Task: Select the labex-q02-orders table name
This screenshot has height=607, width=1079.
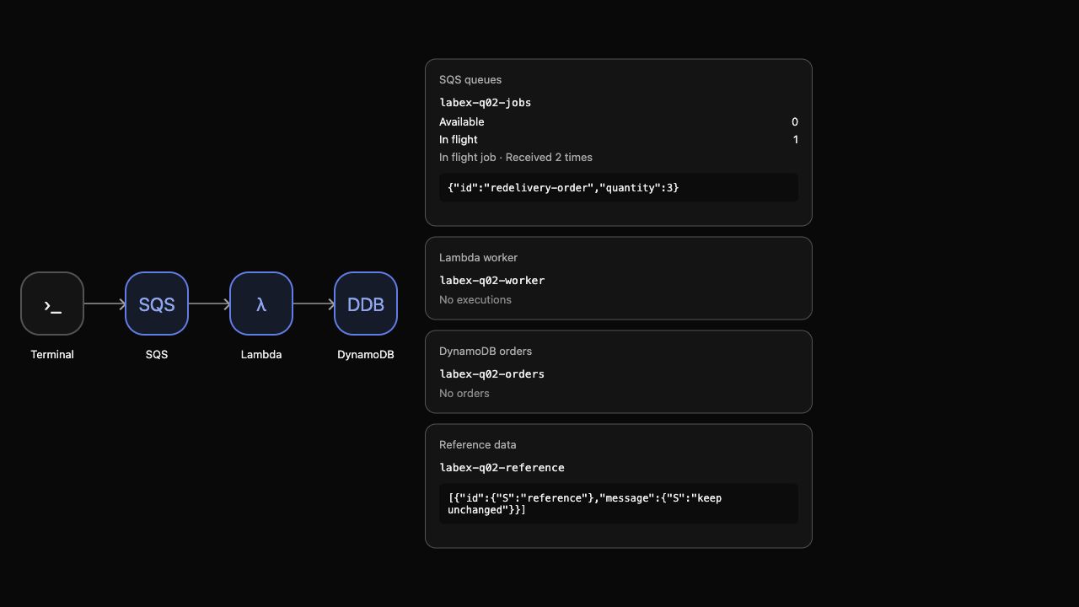Action: pyautogui.click(x=492, y=374)
